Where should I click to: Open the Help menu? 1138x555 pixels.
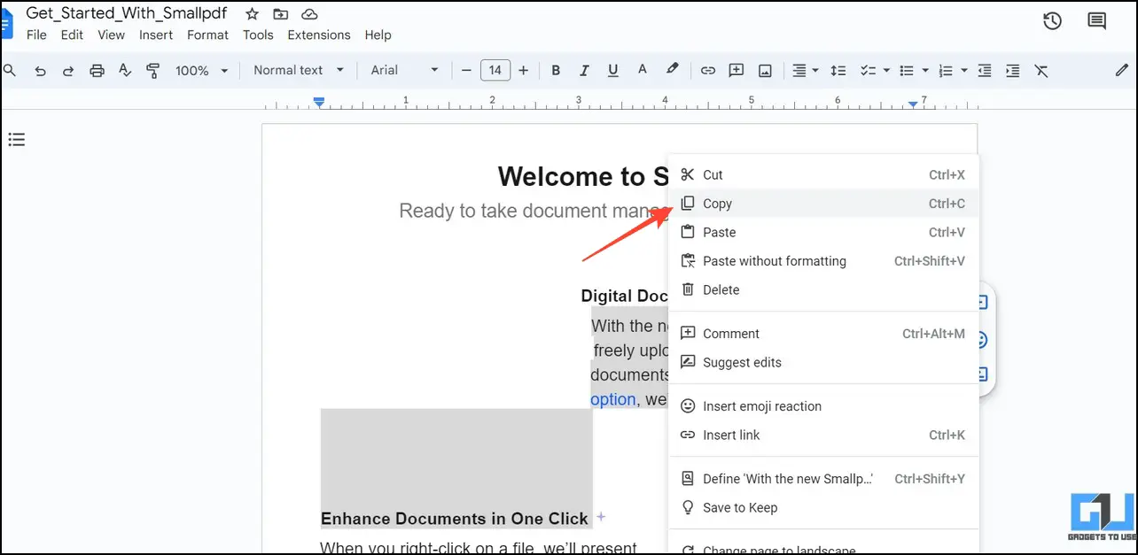[x=378, y=35]
